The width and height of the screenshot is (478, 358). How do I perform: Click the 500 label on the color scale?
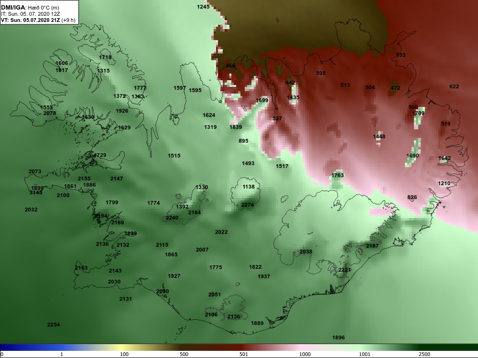click(x=184, y=354)
